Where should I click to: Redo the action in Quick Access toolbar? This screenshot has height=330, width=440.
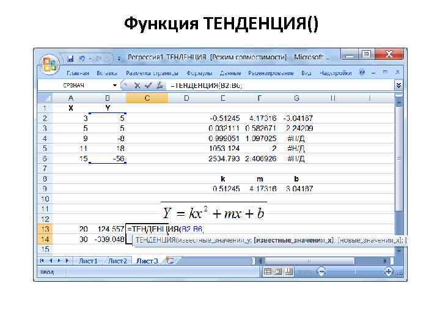(x=98, y=59)
